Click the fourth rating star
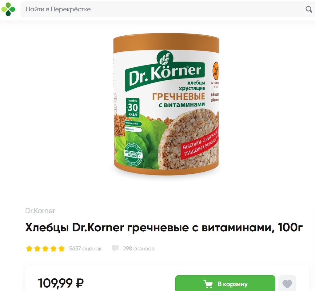The height and width of the screenshot is (291, 315). pos(54,249)
